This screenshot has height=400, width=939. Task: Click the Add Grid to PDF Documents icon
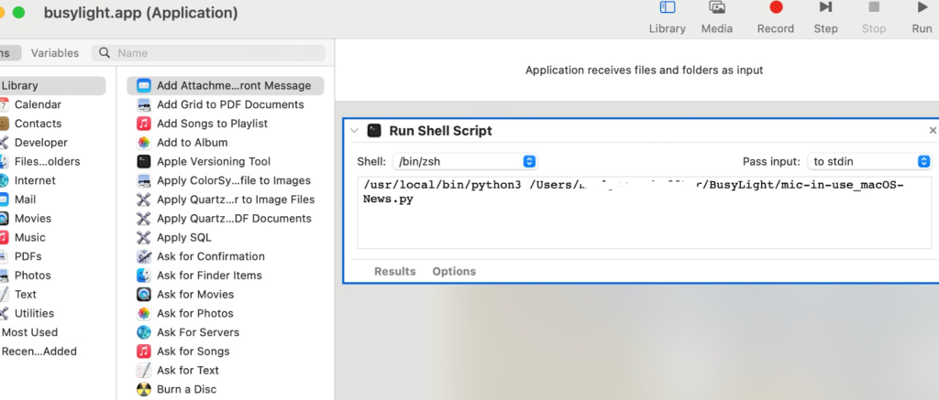(144, 104)
